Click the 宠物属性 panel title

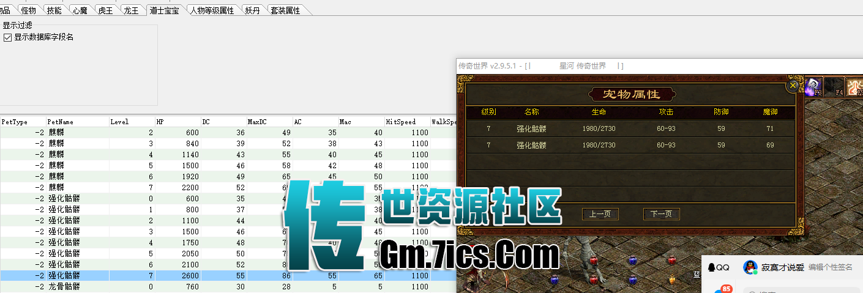pos(631,94)
